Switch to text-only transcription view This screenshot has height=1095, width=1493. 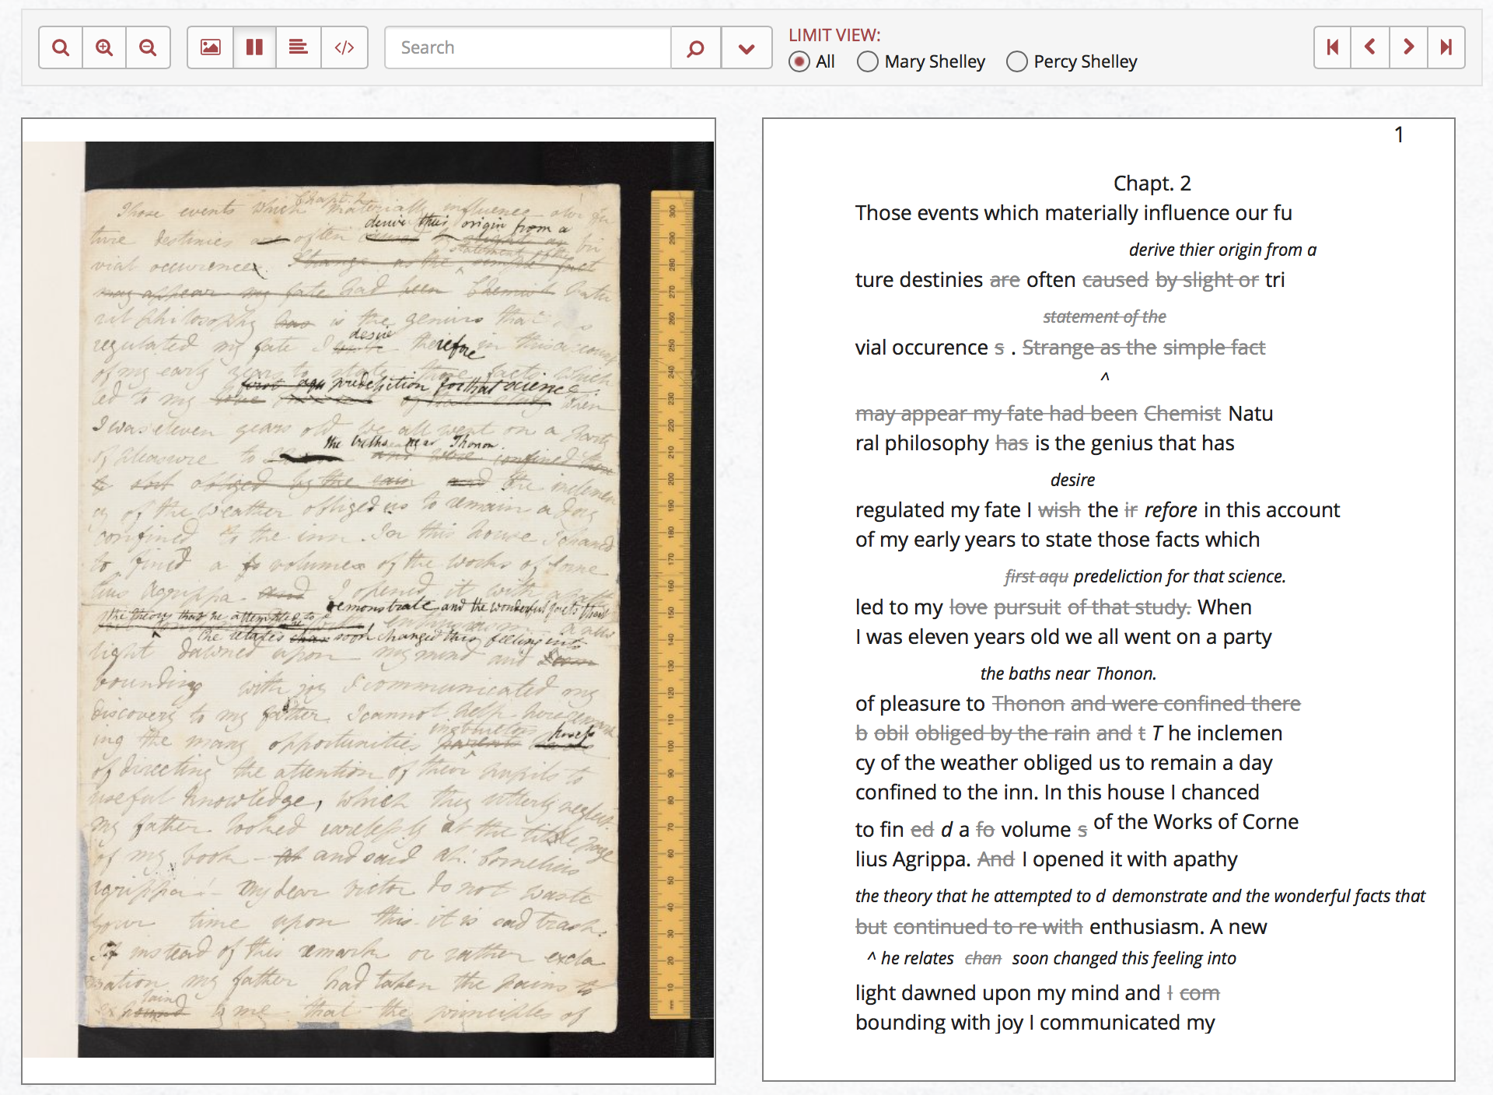299,47
